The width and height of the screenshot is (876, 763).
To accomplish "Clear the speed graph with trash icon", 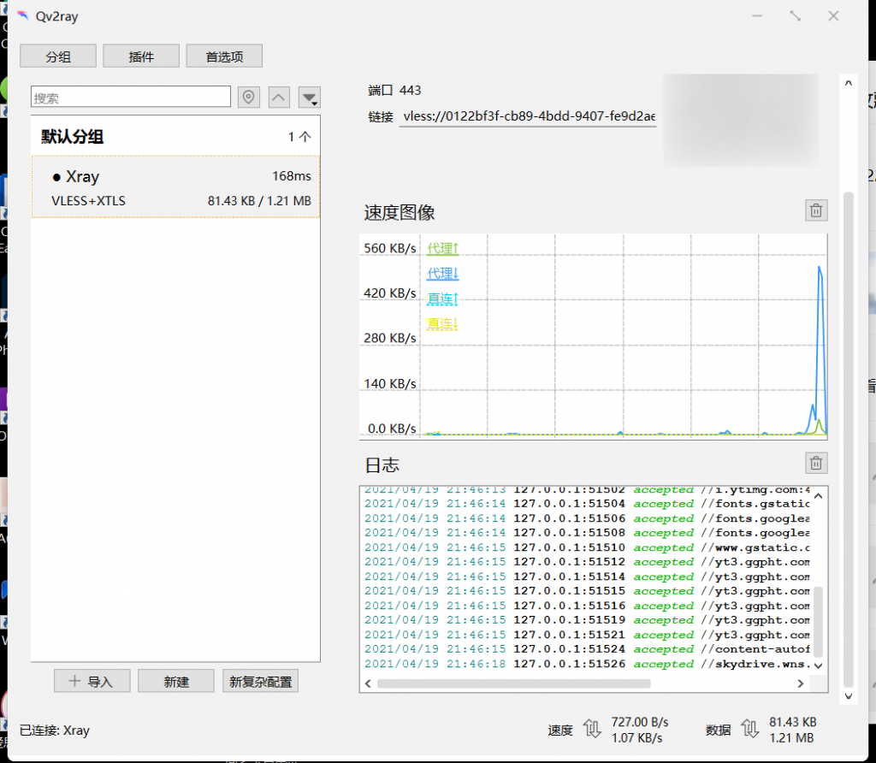I will [816, 210].
